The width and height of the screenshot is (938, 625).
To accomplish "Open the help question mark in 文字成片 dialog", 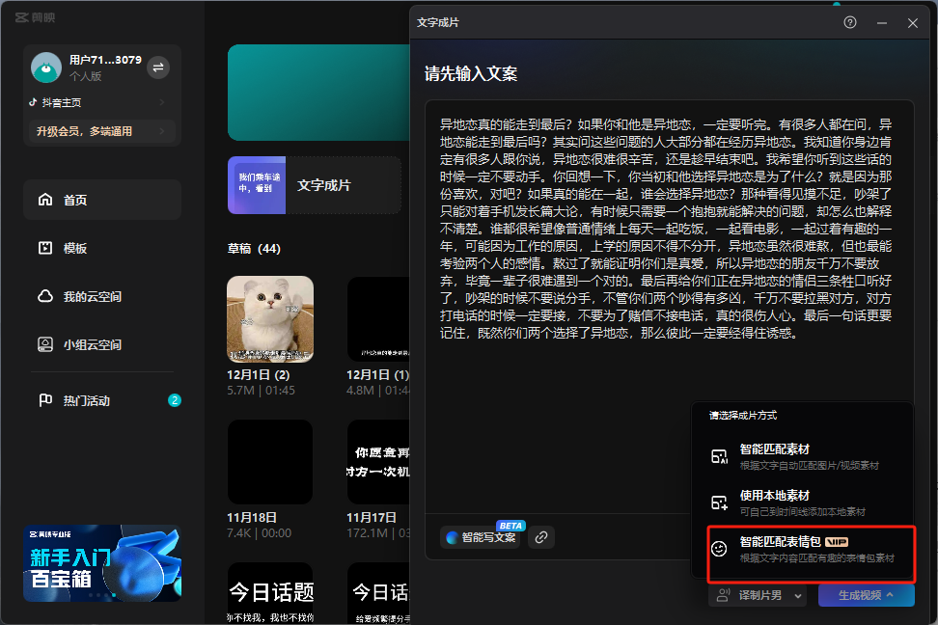I will click(849, 22).
